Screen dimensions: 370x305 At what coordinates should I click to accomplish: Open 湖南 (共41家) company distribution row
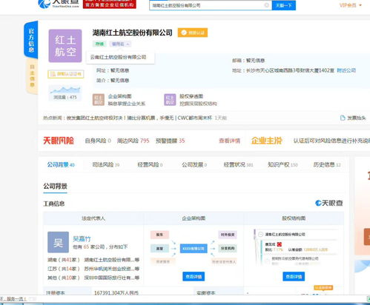click(x=93, y=260)
